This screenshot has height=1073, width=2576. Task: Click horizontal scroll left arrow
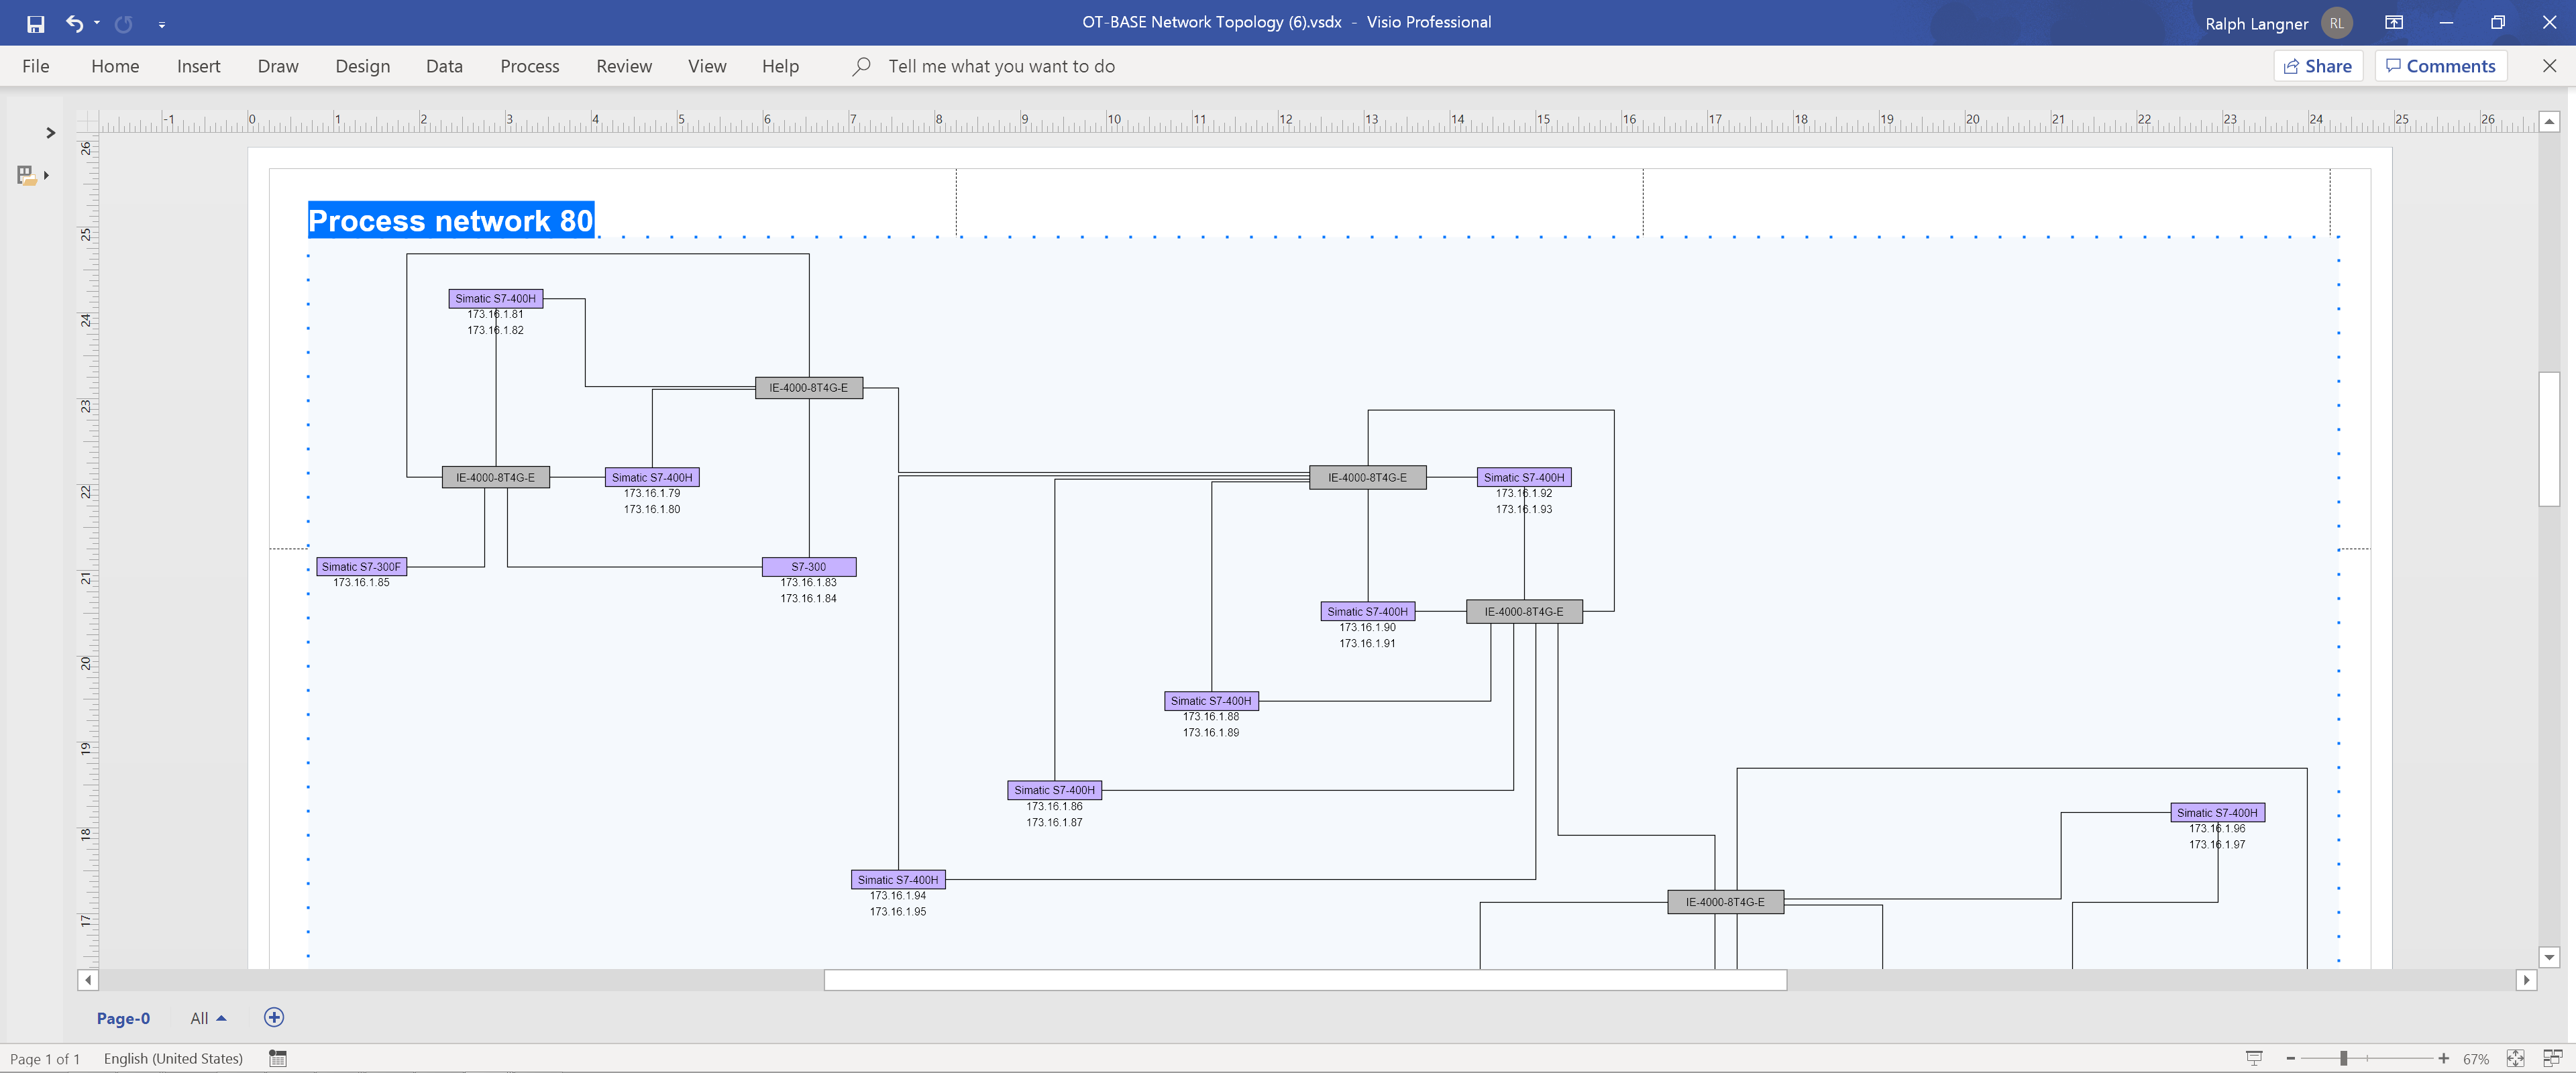pyautogui.click(x=88, y=980)
